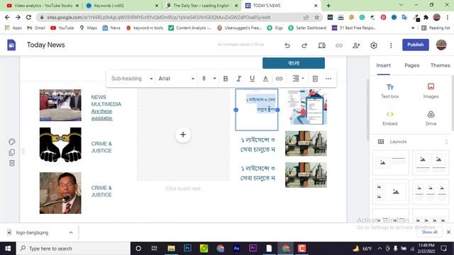Bookmark this page with star icon
454x255 pixels.
click(317, 17)
